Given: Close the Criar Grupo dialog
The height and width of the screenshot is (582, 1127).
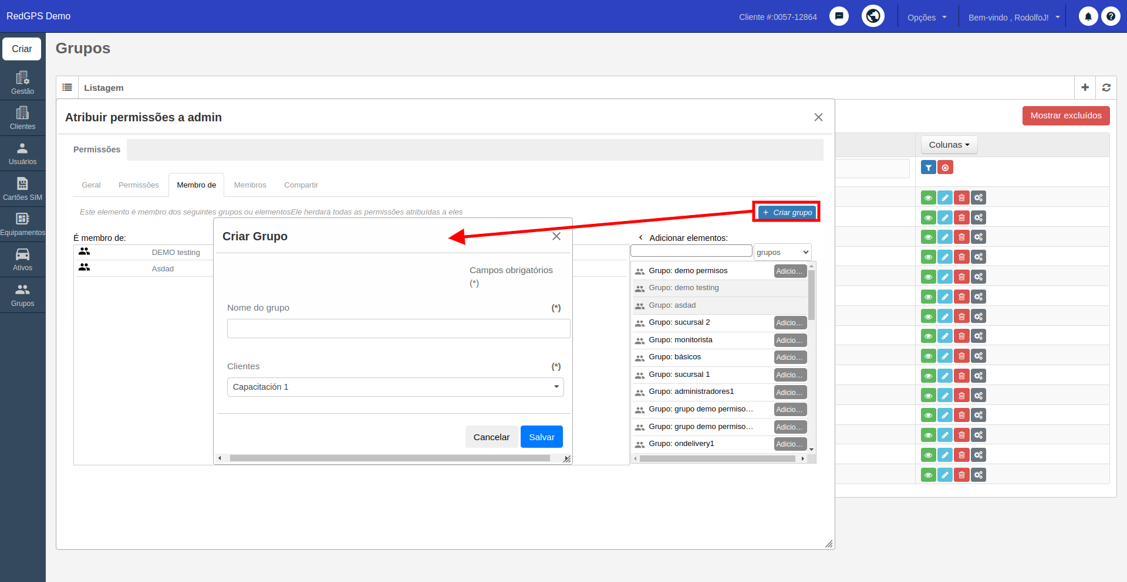Looking at the screenshot, I should (556, 236).
